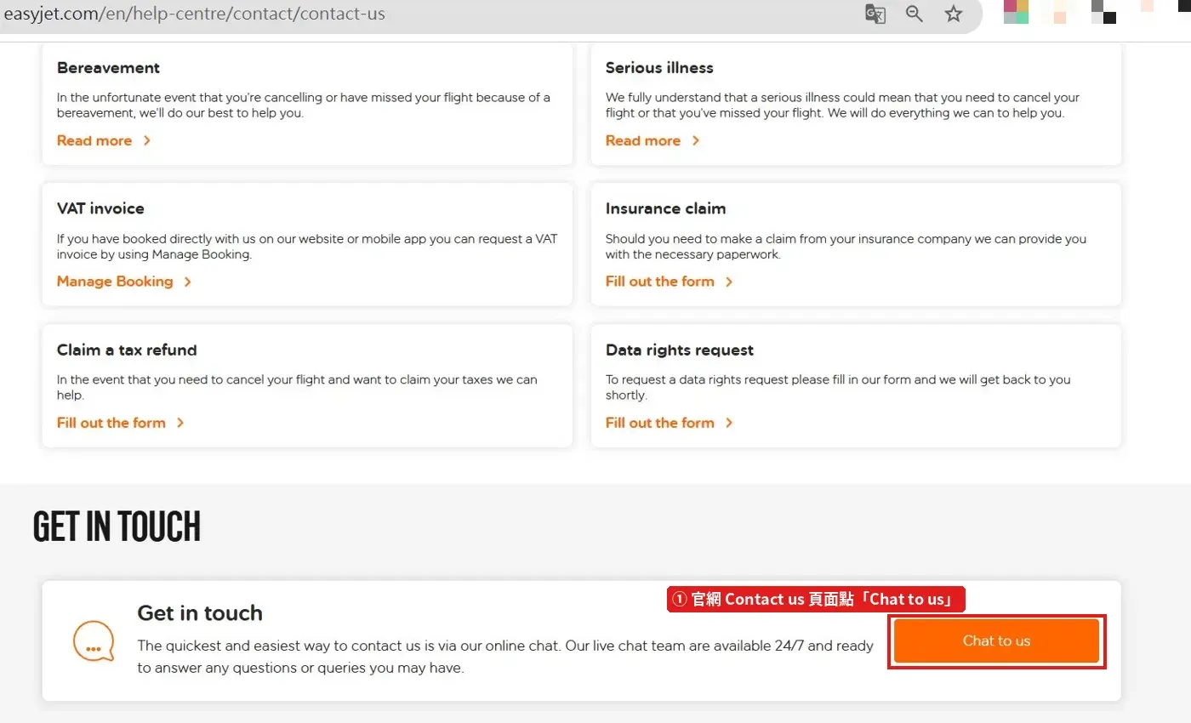The width and height of the screenshot is (1191, 723).
Task: Click the translate page icon in address bar
Action: 875,14
